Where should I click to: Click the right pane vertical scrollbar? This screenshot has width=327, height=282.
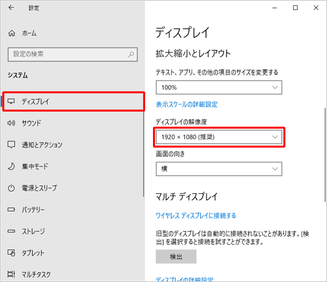(325, 155)
